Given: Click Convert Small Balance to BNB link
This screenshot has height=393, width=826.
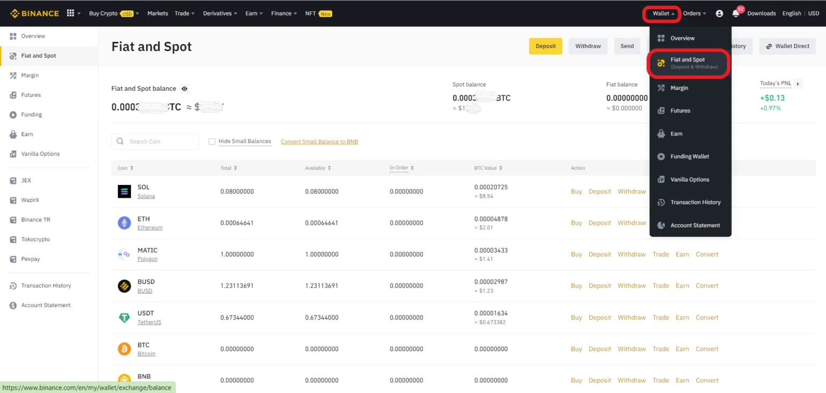Looking at the screenshot, I should [x=319, y=142].
